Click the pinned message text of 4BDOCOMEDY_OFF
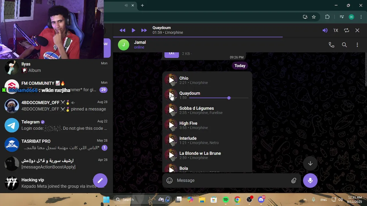The image size is (367, 206). point(64,109)
